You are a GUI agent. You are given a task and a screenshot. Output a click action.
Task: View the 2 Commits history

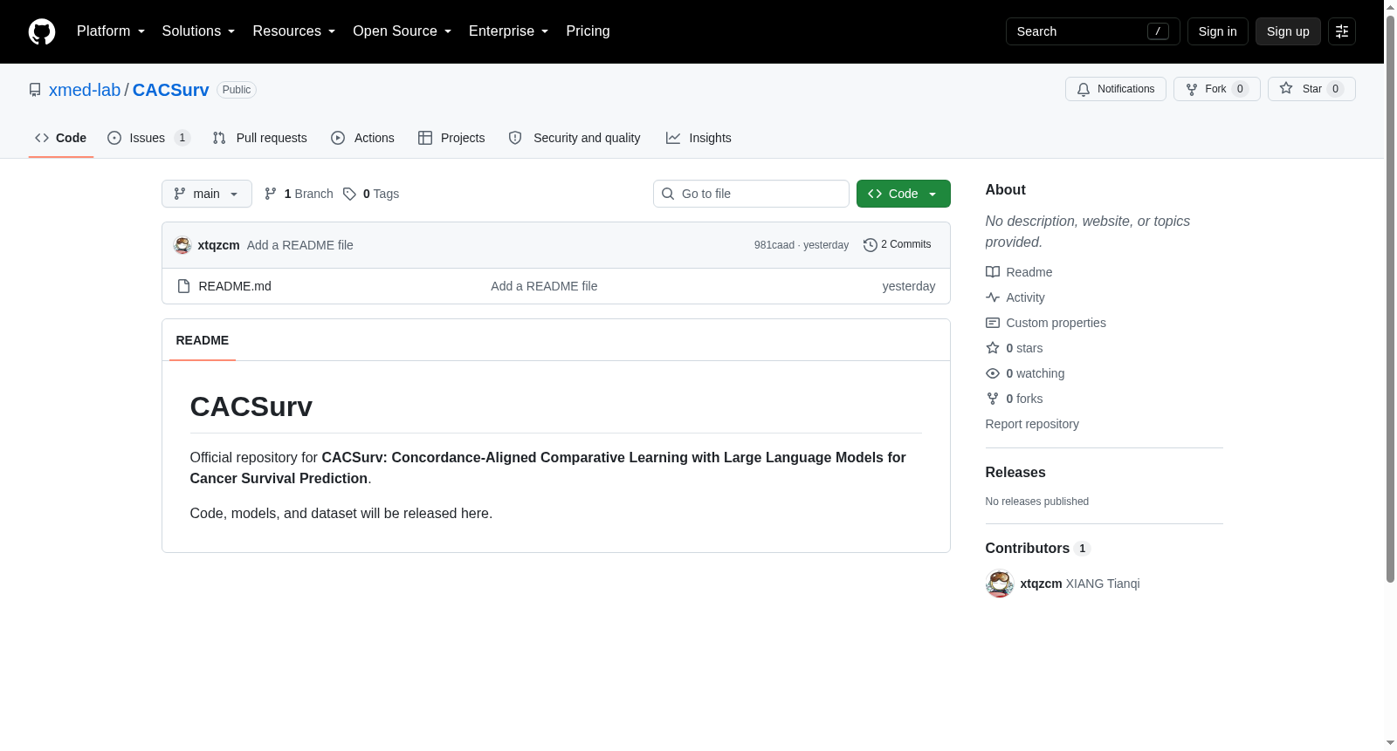click(898, 245)
